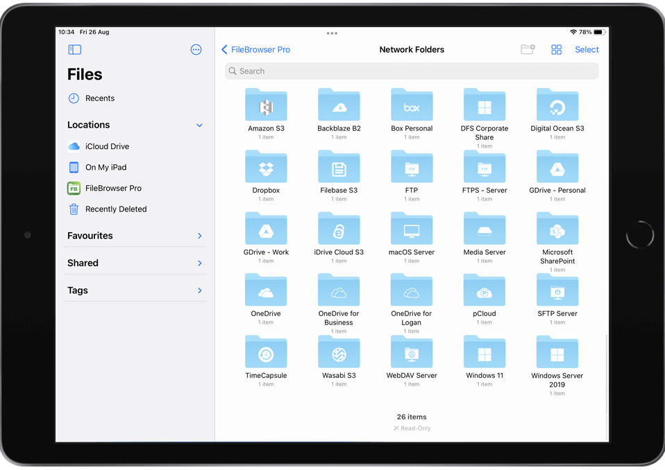This screenshot has height=470, width=665.
Task: Click the Read-Only status label
Action: coord(412,428)
